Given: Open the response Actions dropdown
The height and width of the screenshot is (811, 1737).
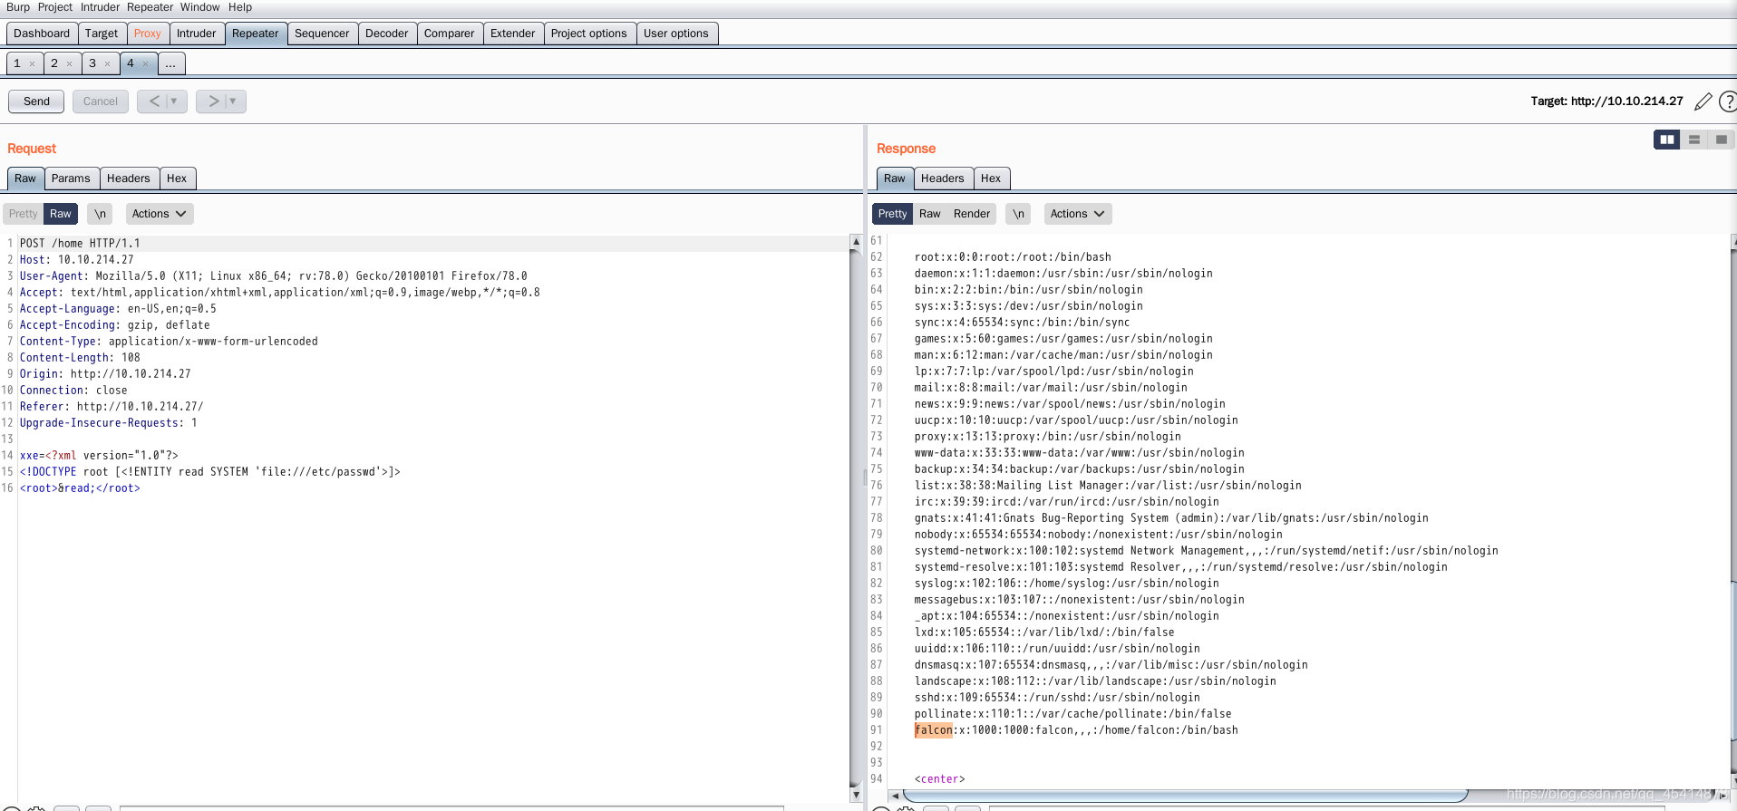Looking at the screenshot, I should click(1077, 214).
